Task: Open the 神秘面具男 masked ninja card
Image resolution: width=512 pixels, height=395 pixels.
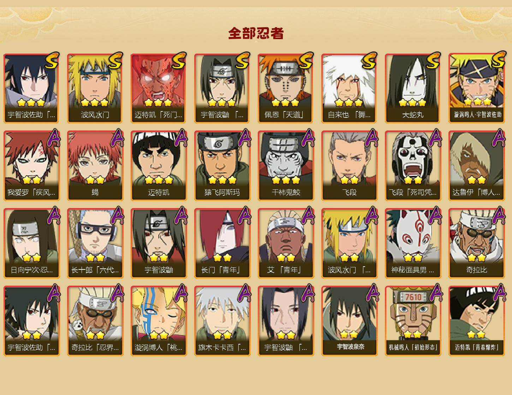Action: click(x=412, y=243)
